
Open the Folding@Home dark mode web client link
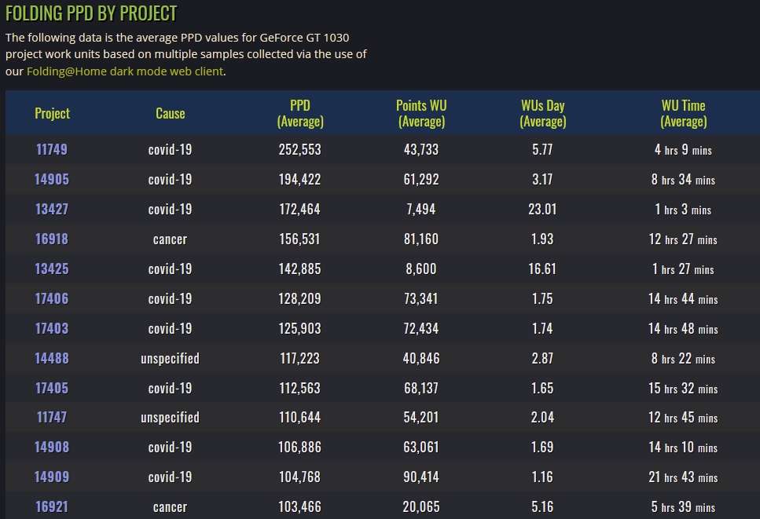point(126,71)
